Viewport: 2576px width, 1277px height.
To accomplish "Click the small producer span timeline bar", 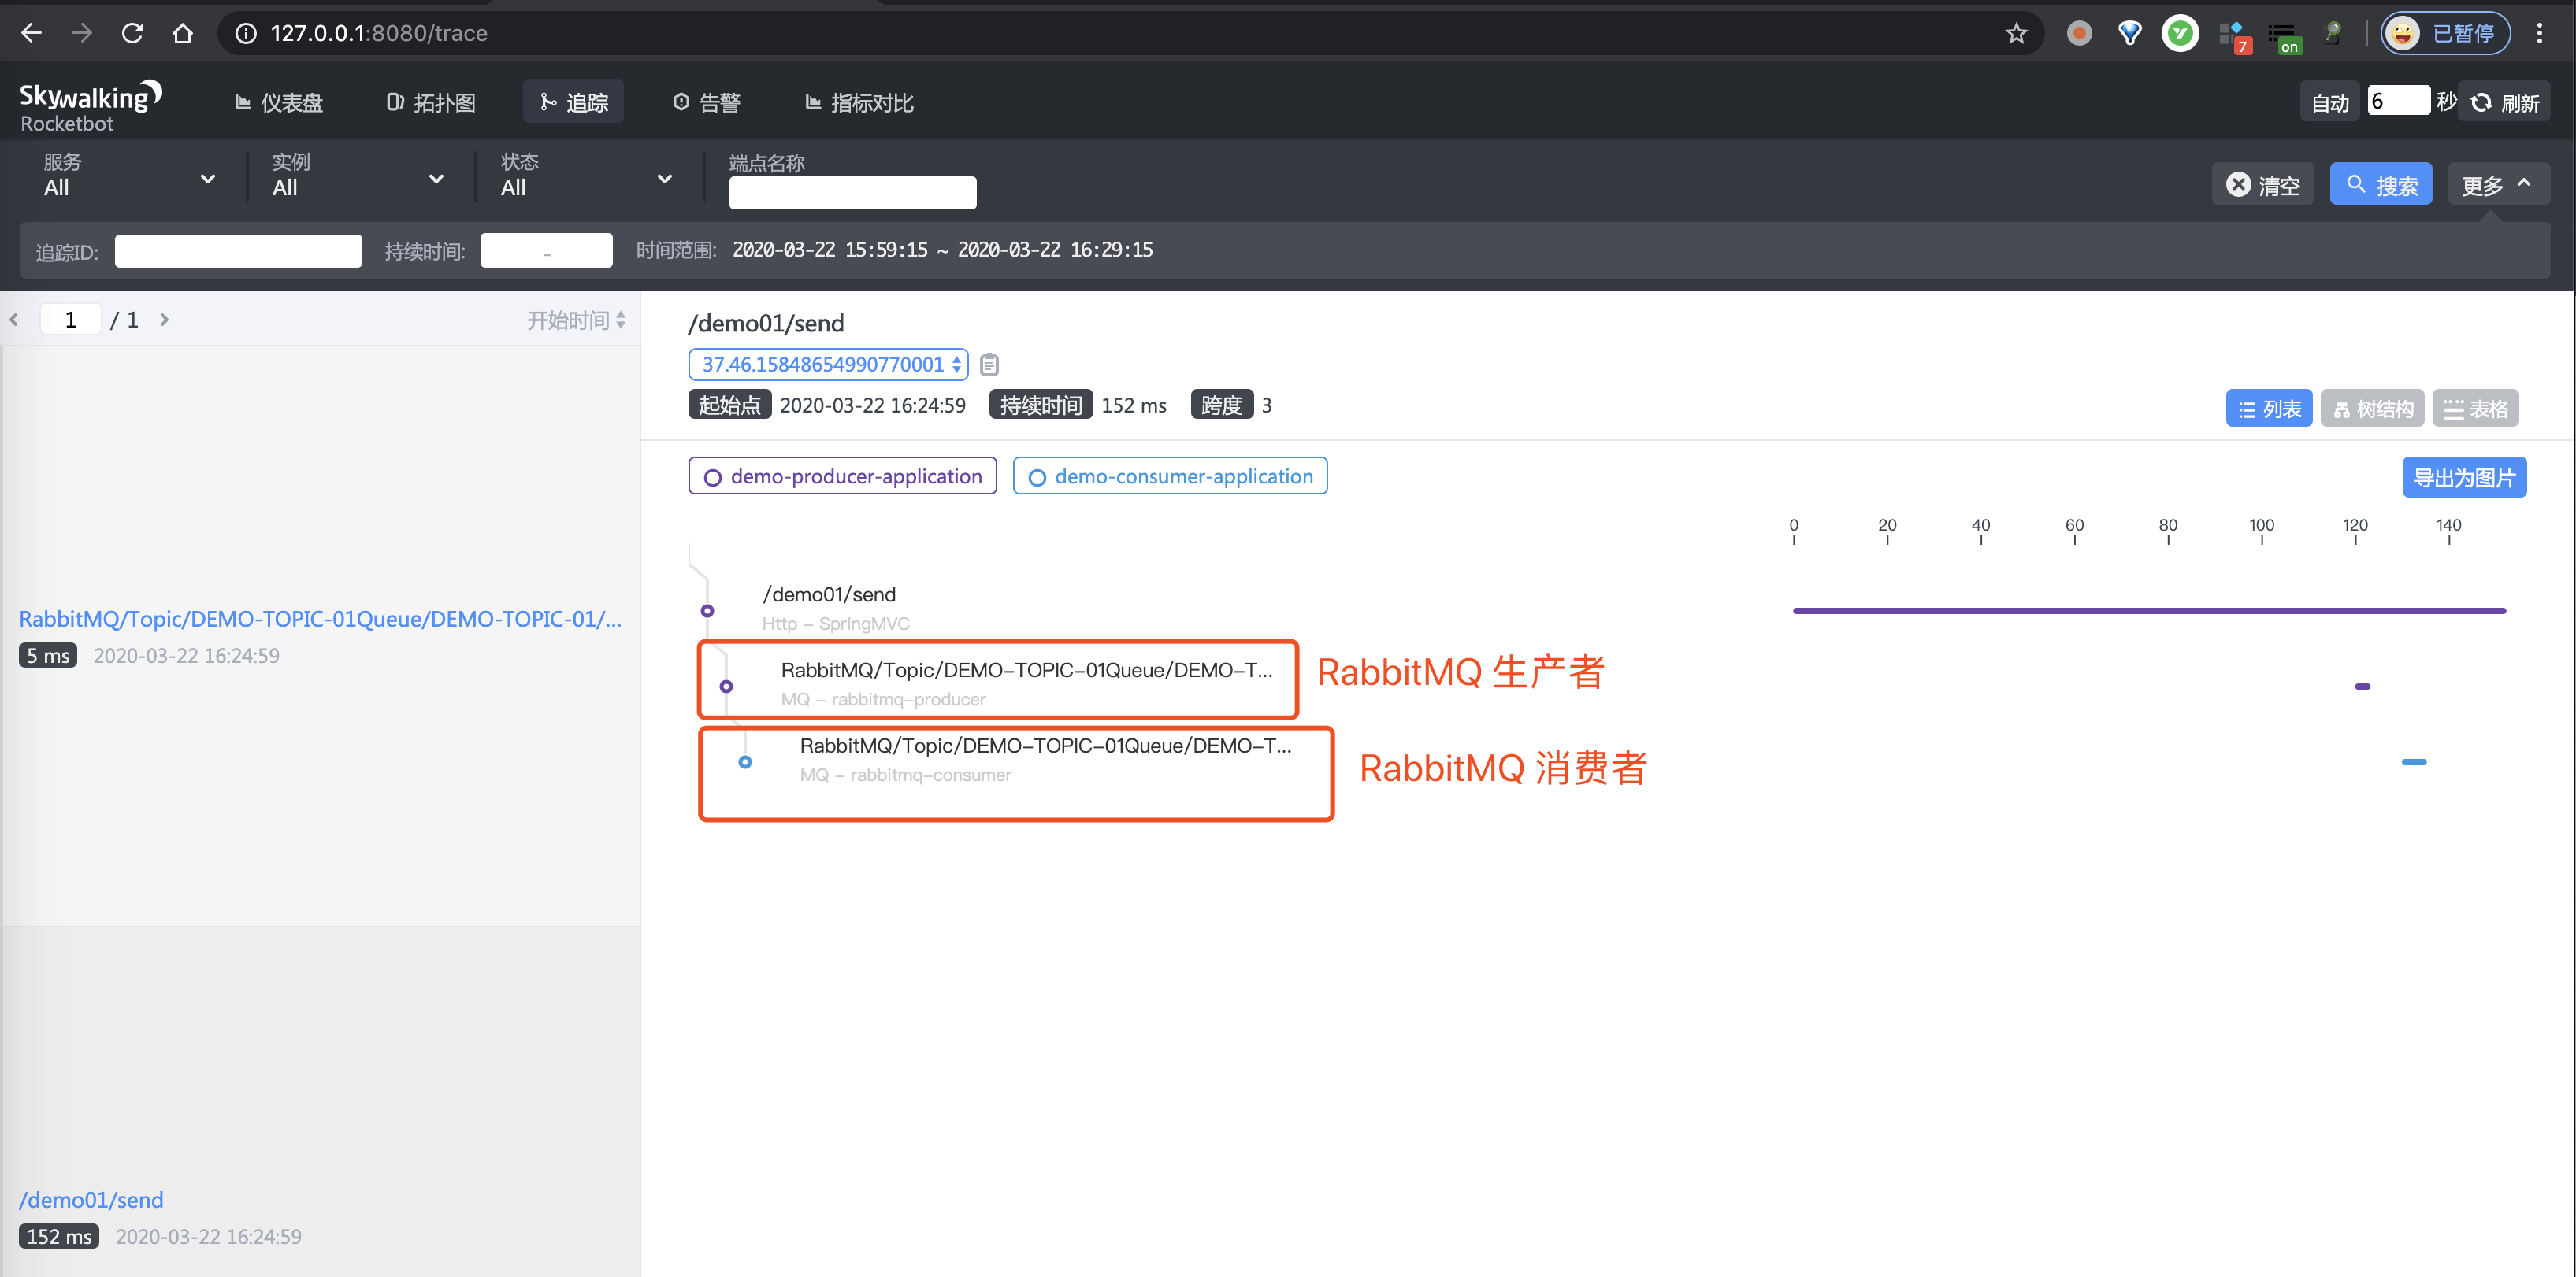I will [x=2362, y=687].
